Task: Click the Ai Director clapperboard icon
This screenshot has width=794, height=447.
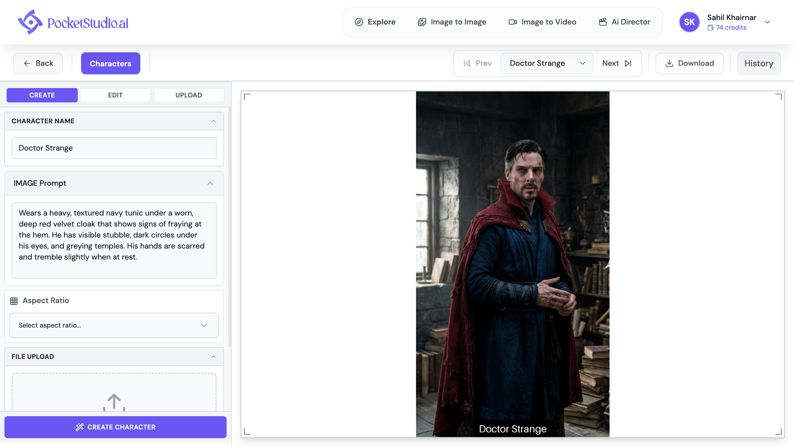Action: pyautogui.click(x=603, y=22)
